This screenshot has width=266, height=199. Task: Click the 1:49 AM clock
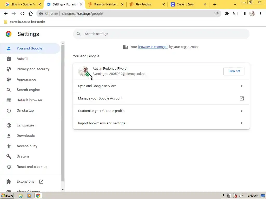[x=253, y=196]
